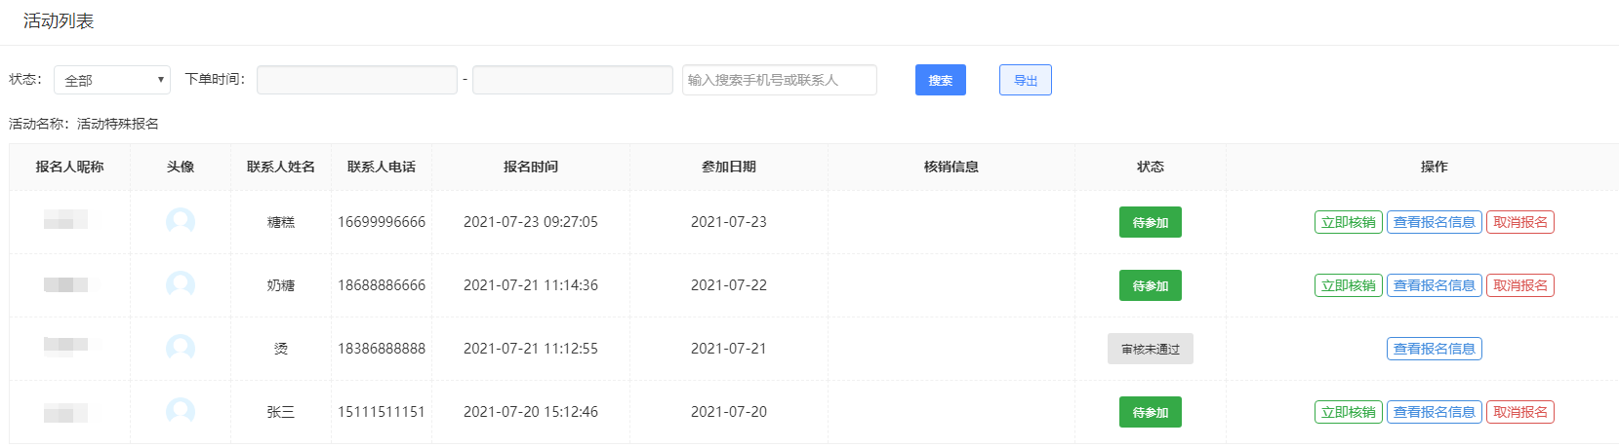Click the 活动名称: 活动特殊报名 label
Screen dimensions: 1619x448
coord(84,124)
